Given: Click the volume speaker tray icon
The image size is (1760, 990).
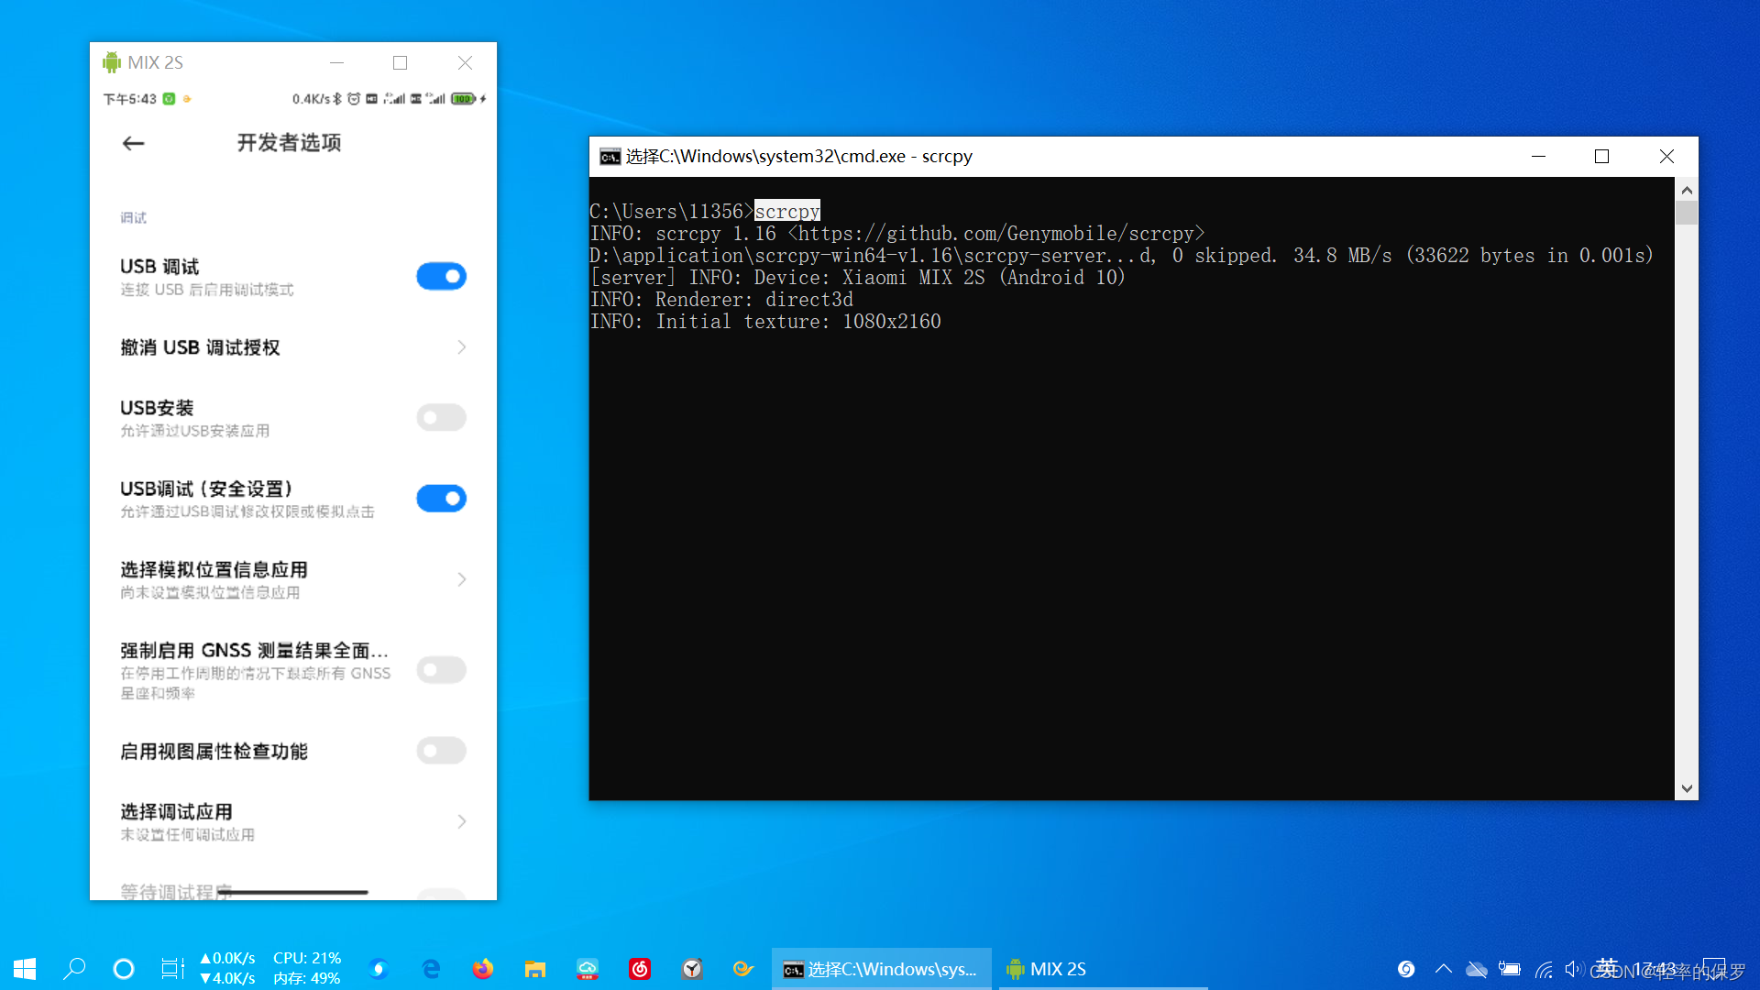Looking at the screenshot, I should [x=1573, y=969].
